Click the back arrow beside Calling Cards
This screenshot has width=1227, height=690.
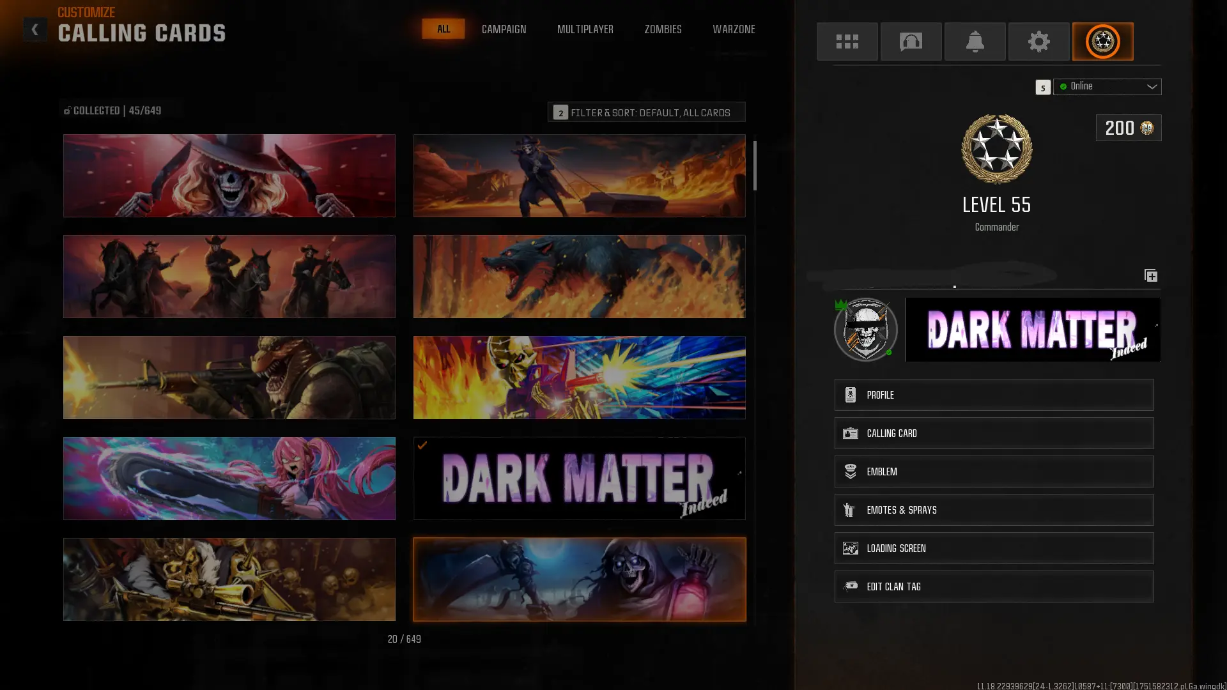tap(35, 29)
